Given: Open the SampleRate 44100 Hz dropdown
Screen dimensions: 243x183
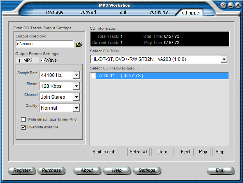Looking at the screenshot, I should 76,75.
